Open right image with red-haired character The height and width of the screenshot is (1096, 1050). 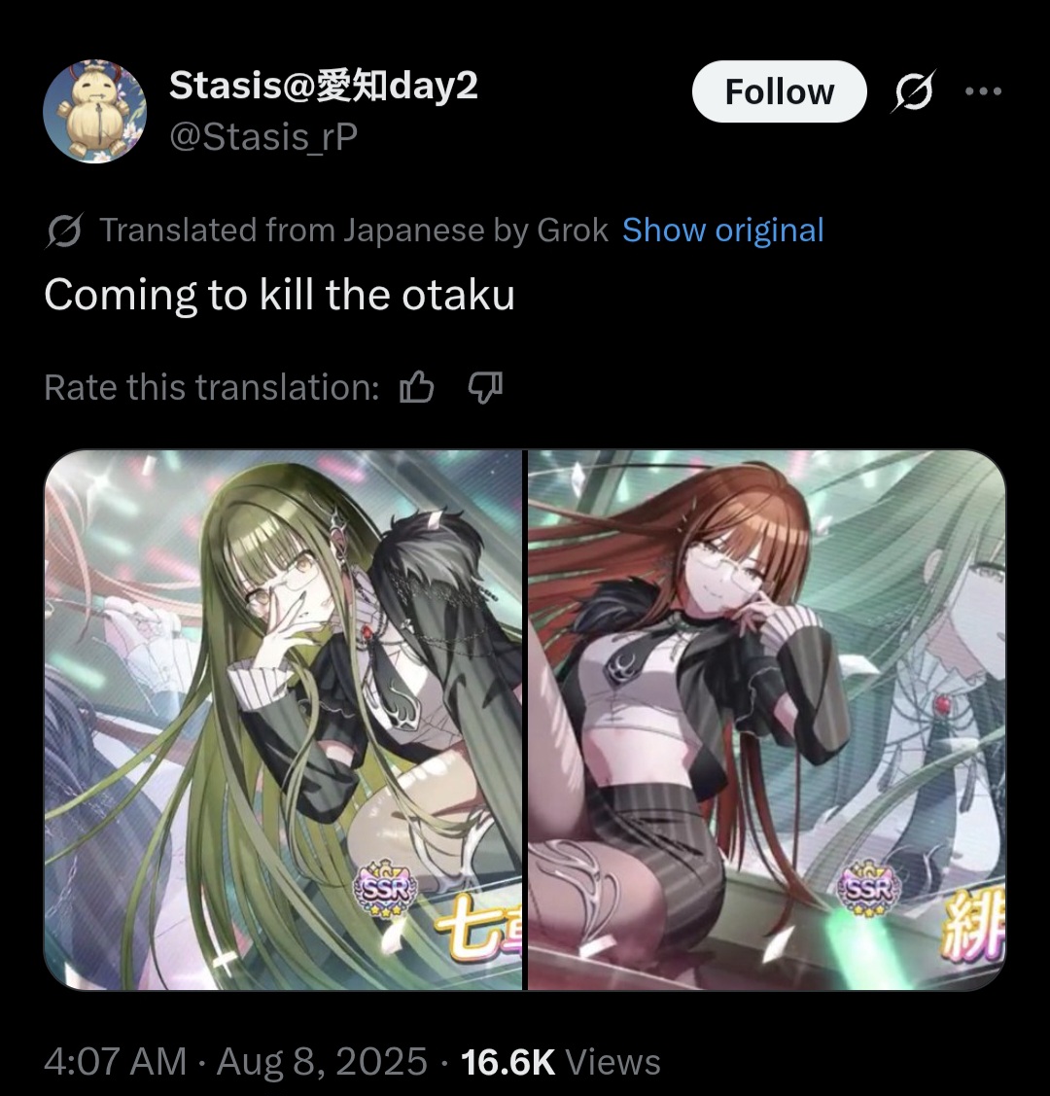click(x=766, y=720)
